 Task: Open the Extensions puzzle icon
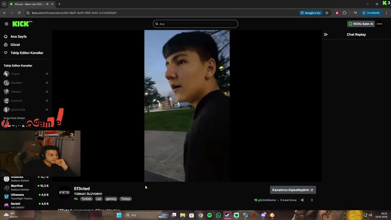345,13
